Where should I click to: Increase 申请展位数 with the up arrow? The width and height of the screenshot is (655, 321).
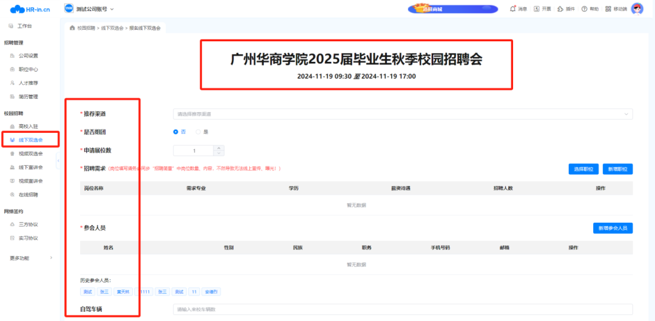click(219, 147)
